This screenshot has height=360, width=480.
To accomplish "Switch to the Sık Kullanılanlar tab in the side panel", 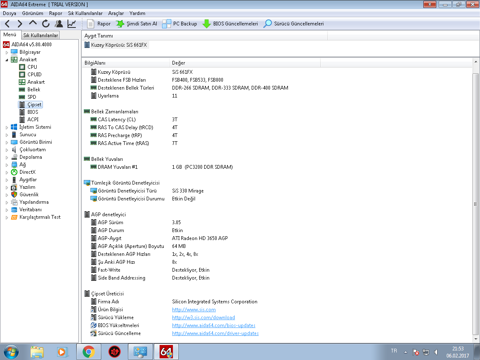I will (x=40, y=35).
